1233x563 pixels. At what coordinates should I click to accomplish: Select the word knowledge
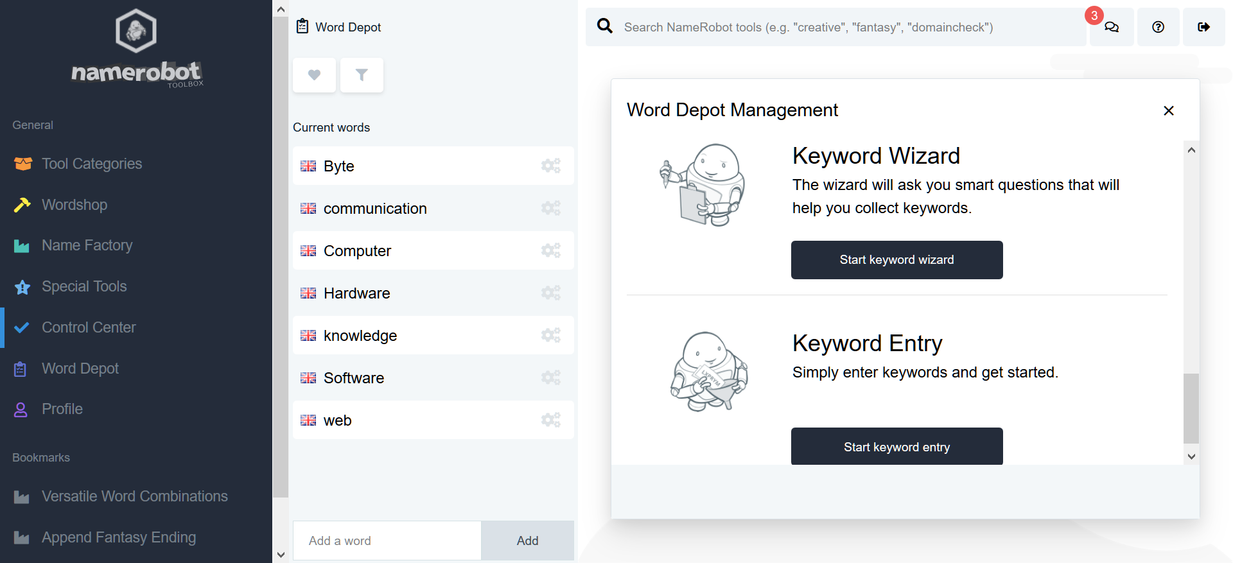(360, 336)
